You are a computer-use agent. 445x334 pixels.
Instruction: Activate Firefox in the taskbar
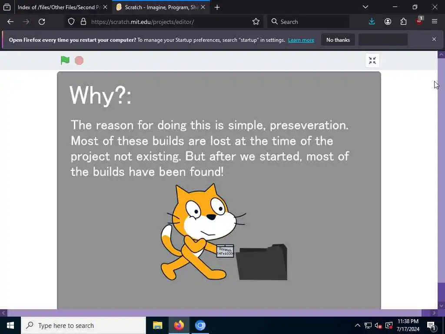click(x=179, y=325)
